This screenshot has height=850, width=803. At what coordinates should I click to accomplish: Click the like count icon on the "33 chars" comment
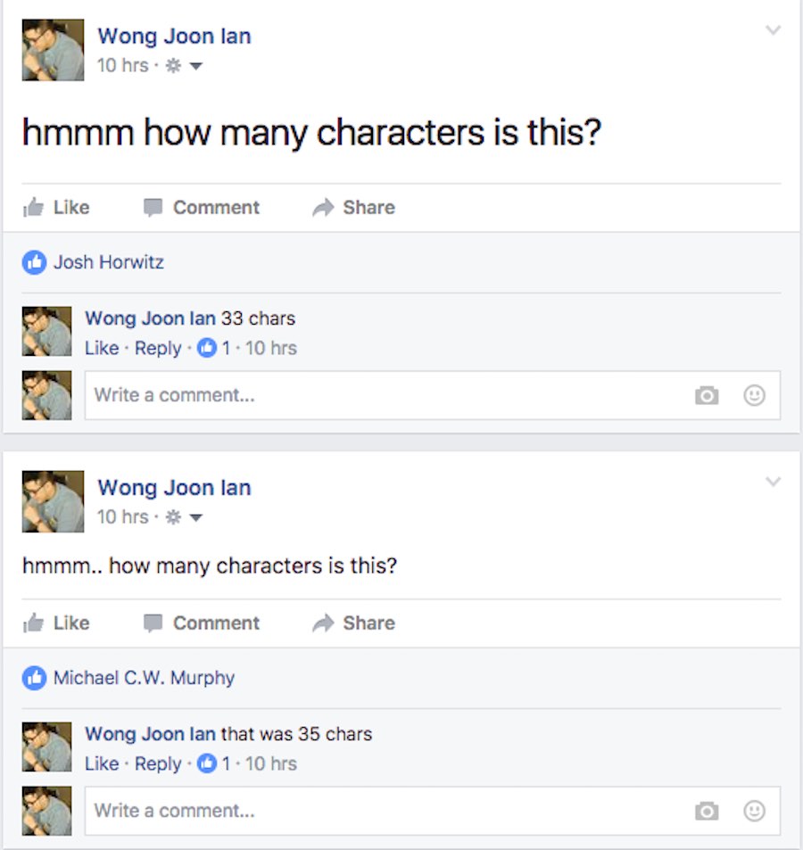point(206,348)
